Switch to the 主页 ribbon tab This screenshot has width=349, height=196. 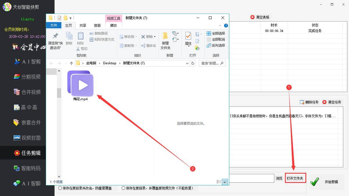pyautogui.click(x=68, y=25)
